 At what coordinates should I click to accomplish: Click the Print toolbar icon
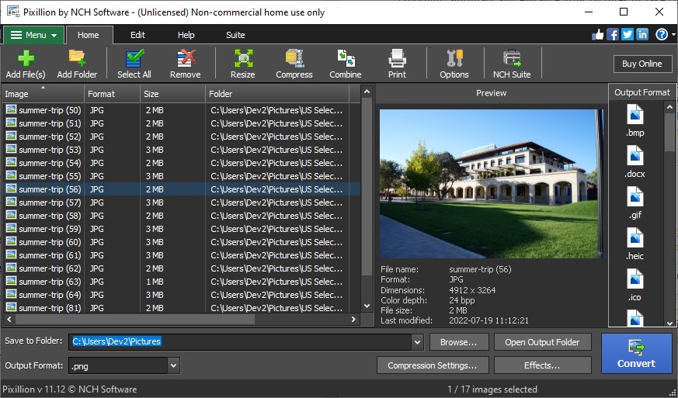(x=397, y=64)
